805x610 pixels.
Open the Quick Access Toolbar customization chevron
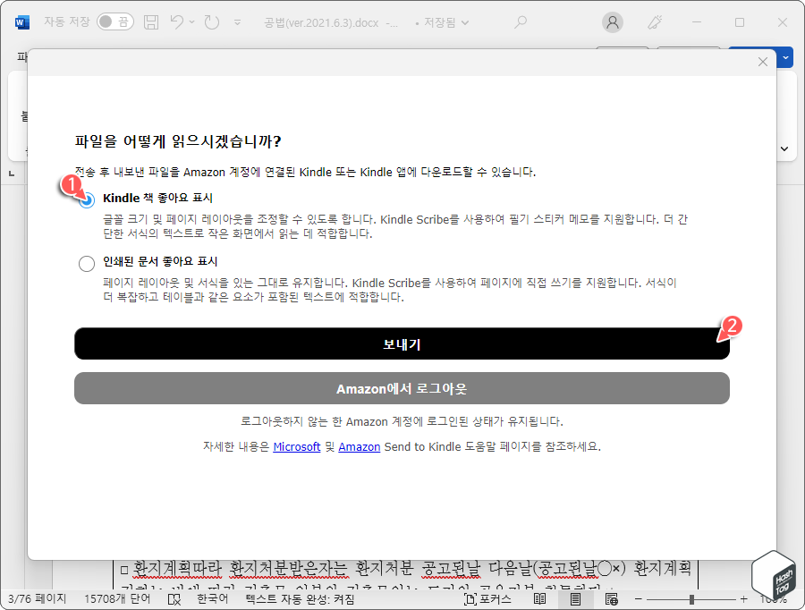[x=236, y=22]
